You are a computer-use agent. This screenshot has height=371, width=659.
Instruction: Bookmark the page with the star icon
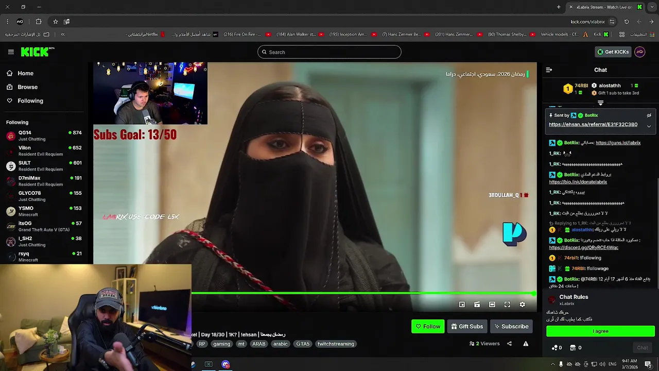point(56,22)
